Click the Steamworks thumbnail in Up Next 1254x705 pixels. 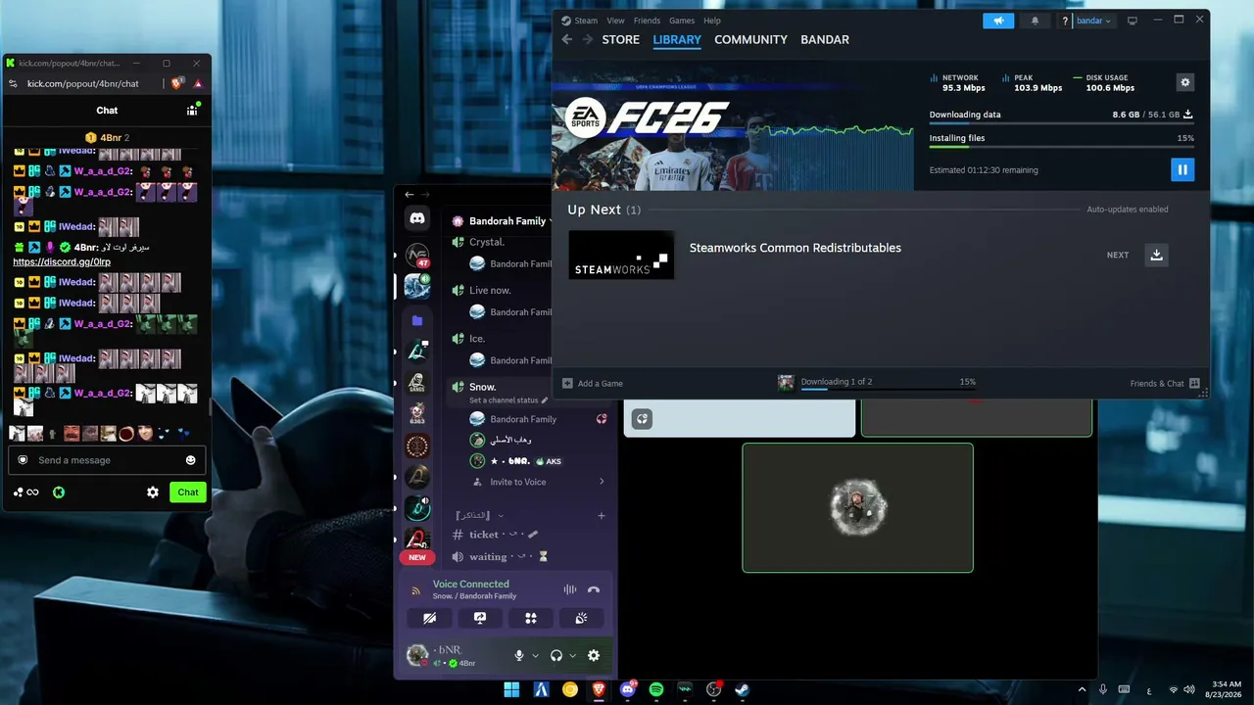[x=621, y=255]
